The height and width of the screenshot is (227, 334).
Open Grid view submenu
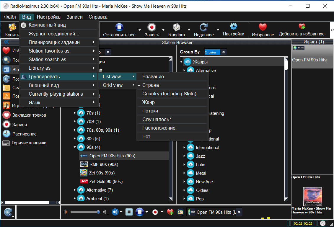point(117,85)
